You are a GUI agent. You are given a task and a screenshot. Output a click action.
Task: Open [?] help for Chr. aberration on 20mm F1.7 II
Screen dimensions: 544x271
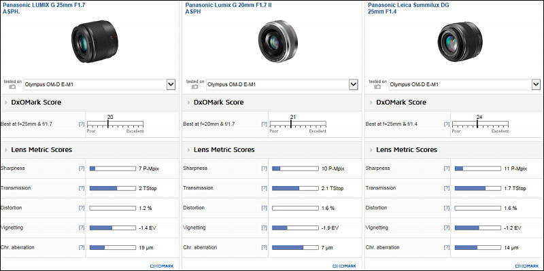click(x=264, y=248)
